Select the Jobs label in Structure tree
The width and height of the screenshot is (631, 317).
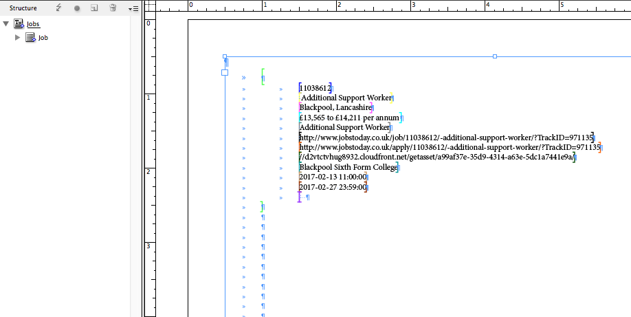(33, 24)
